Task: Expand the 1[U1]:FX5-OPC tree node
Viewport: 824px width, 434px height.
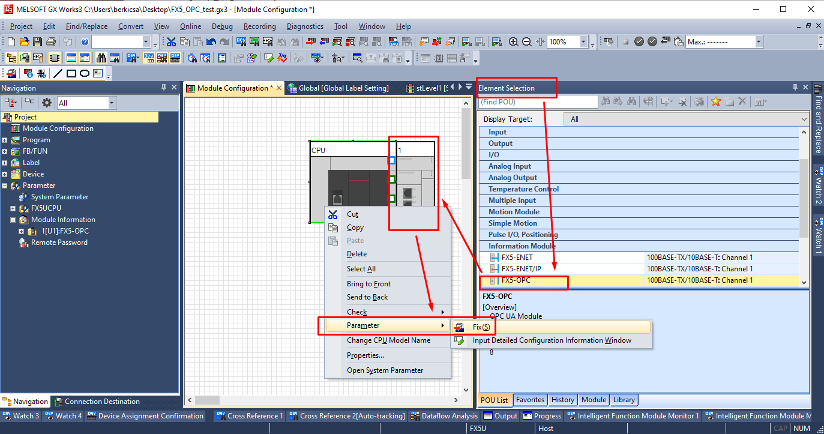Action: point(22,231)
